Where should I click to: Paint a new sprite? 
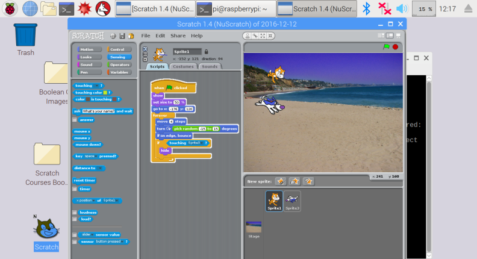[281, 181]
